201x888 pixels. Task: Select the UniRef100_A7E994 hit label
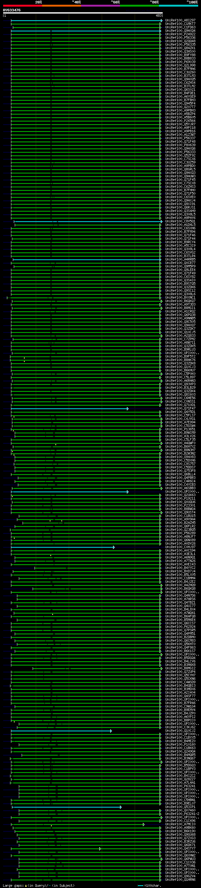[180, 422]
